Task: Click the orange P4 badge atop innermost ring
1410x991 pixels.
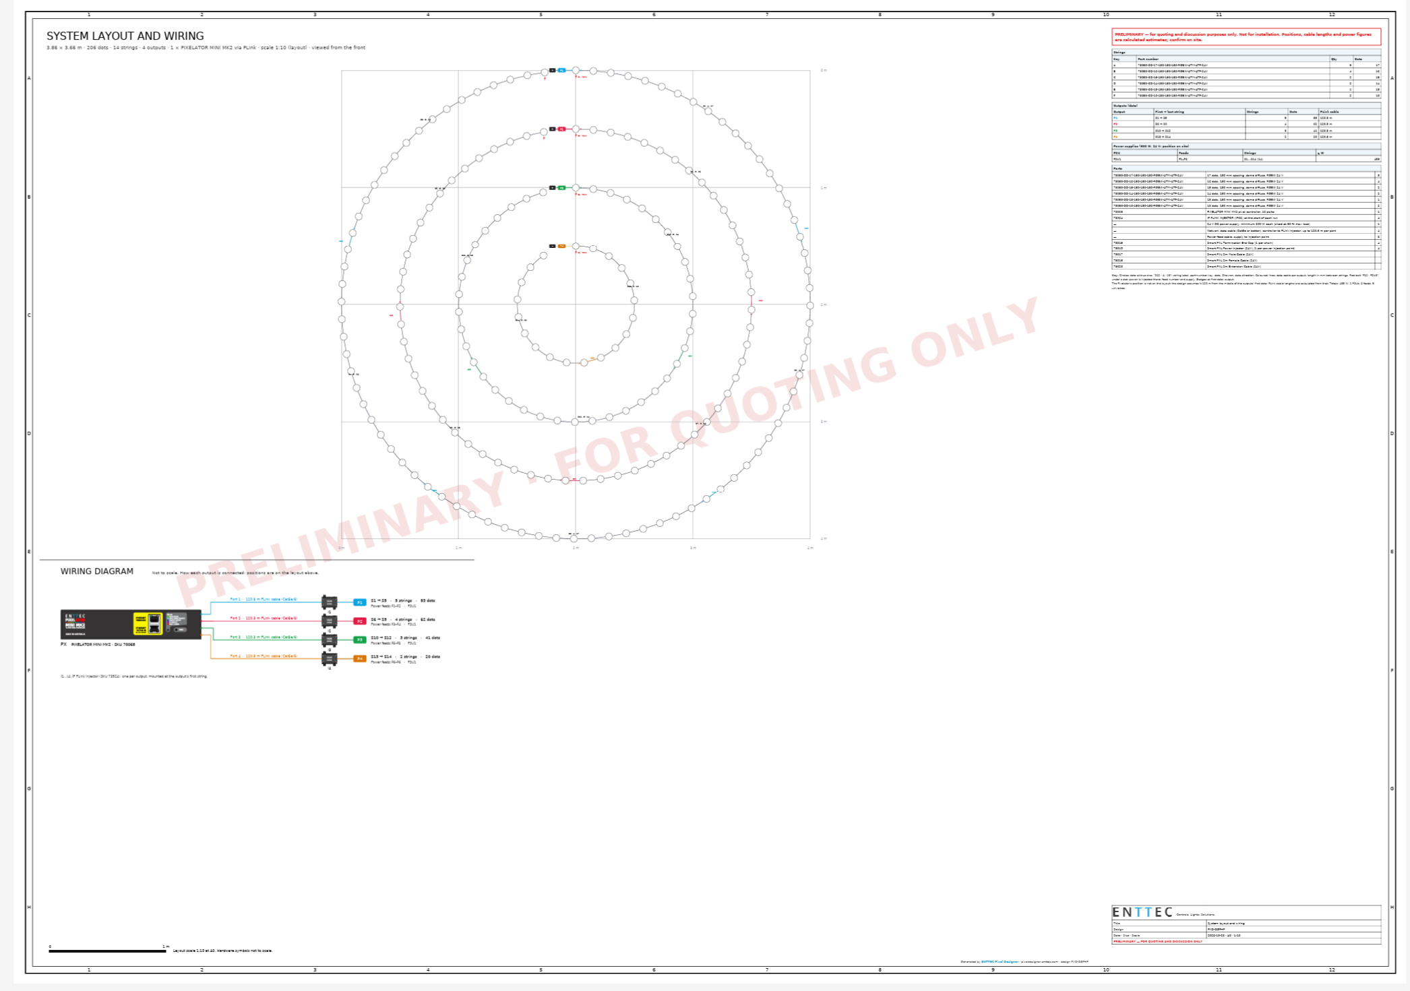Action: point(561,246)
